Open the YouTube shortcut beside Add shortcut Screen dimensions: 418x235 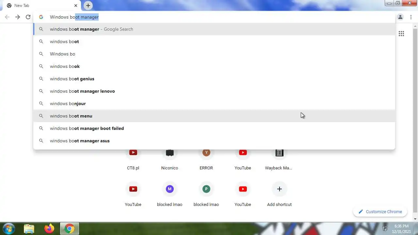pyautogui.click(x=243, y=194)
